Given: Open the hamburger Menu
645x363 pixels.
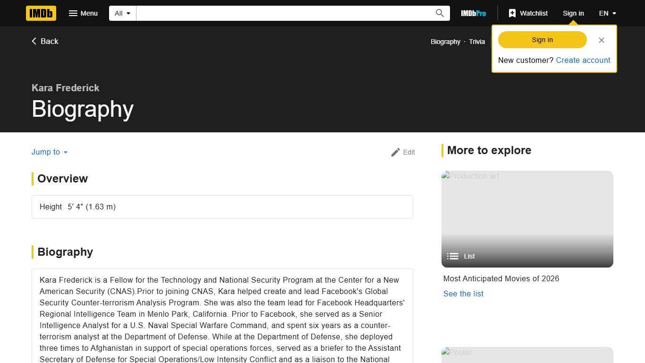Looking at the screenshot, I should point(83,13).
